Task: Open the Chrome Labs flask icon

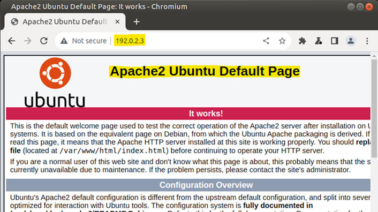Action: point(319,41)
